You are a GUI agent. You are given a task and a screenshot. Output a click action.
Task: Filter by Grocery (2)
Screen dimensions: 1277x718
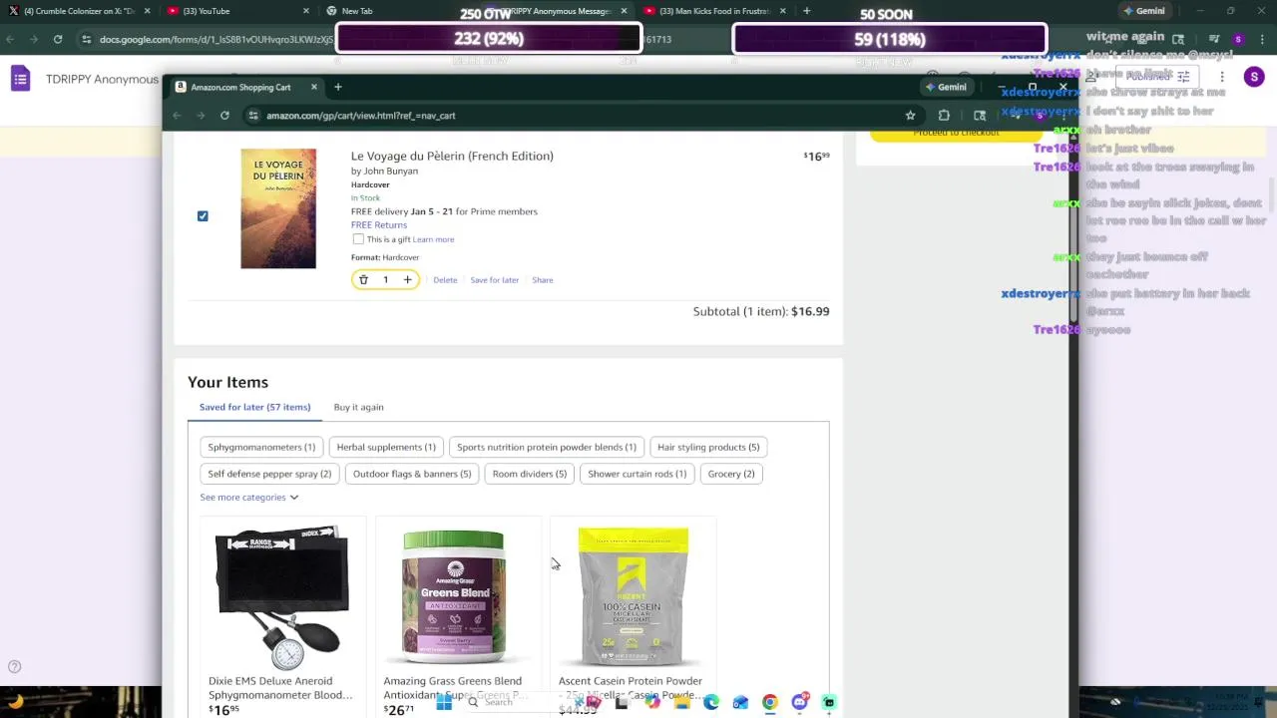(731, 474)
